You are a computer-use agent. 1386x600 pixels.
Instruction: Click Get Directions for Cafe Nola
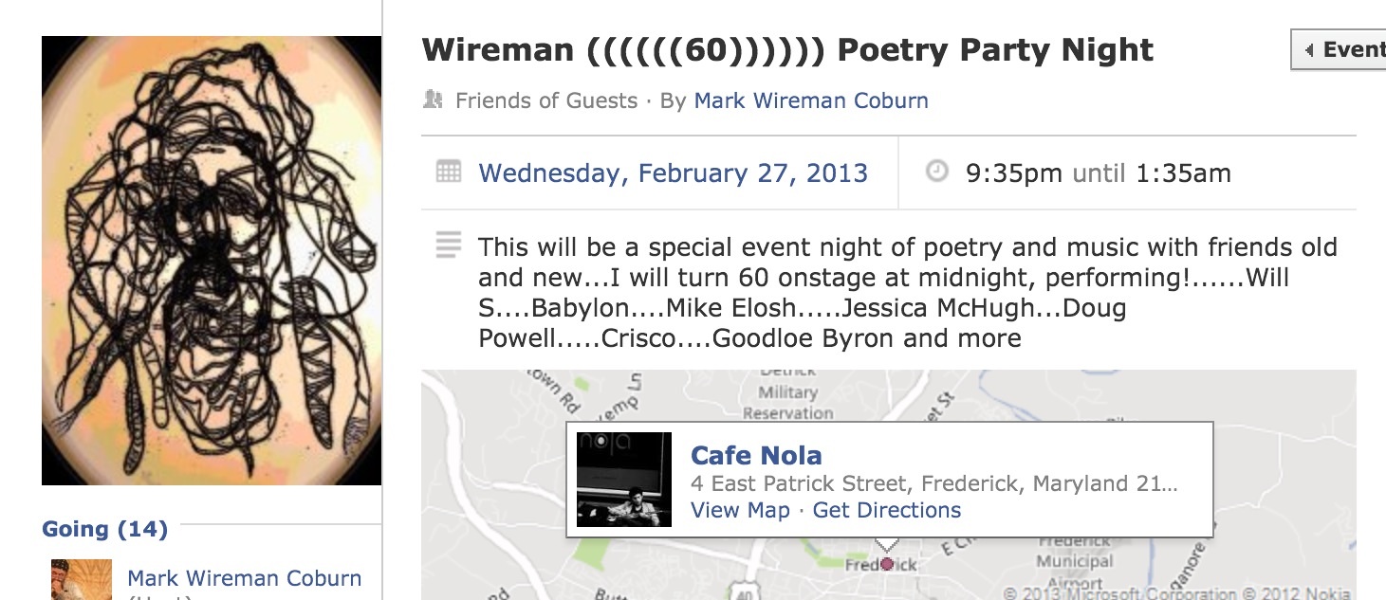click(x=887, y=510)
